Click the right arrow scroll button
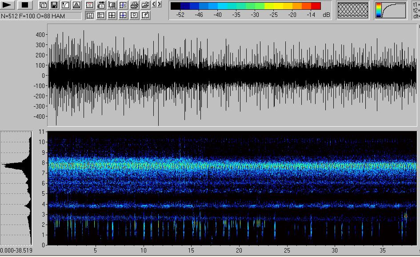 tap(159, 4)
